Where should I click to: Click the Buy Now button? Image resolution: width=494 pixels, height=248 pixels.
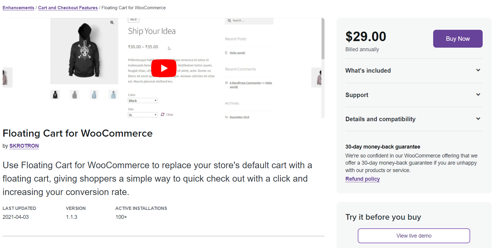point(458,38)
